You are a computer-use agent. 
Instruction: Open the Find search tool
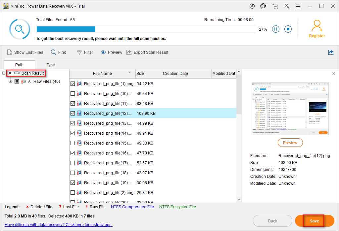click(58, 52)
